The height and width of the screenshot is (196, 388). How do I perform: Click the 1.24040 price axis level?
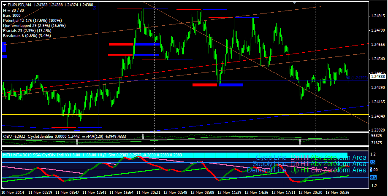coord(378,116)
